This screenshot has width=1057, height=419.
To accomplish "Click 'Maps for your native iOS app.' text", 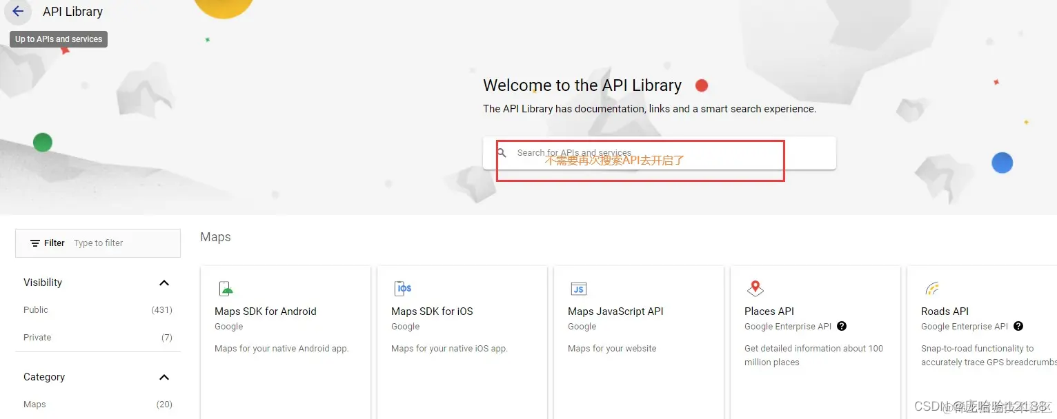I will [449, 349].
